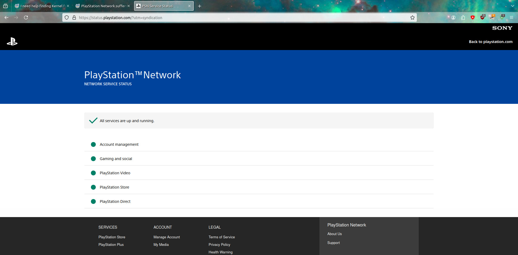Open Terms of Service link

(221, 237)
